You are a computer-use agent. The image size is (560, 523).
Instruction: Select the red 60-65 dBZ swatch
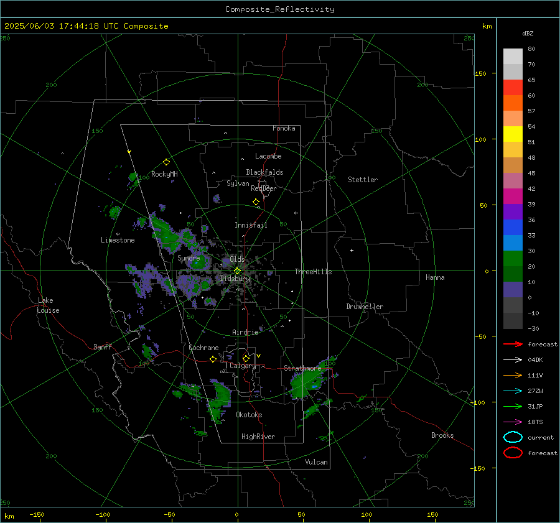pyautogui.click(x=513, y=88)
